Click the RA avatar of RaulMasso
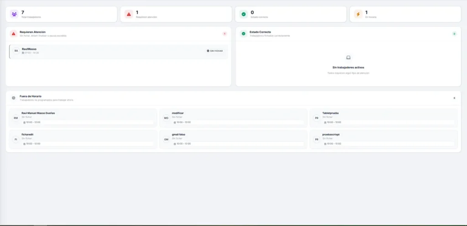This screenshot has height=226, width=467. (x=16, y=51)
